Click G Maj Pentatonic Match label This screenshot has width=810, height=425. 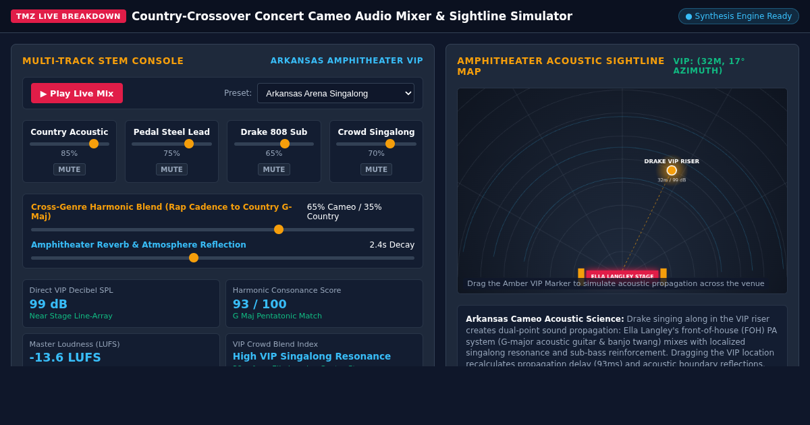pos(277,316)
